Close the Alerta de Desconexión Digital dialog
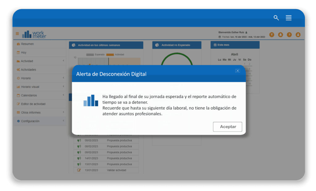The height and width of the screenshot is (191, 316). click(238, 71)
